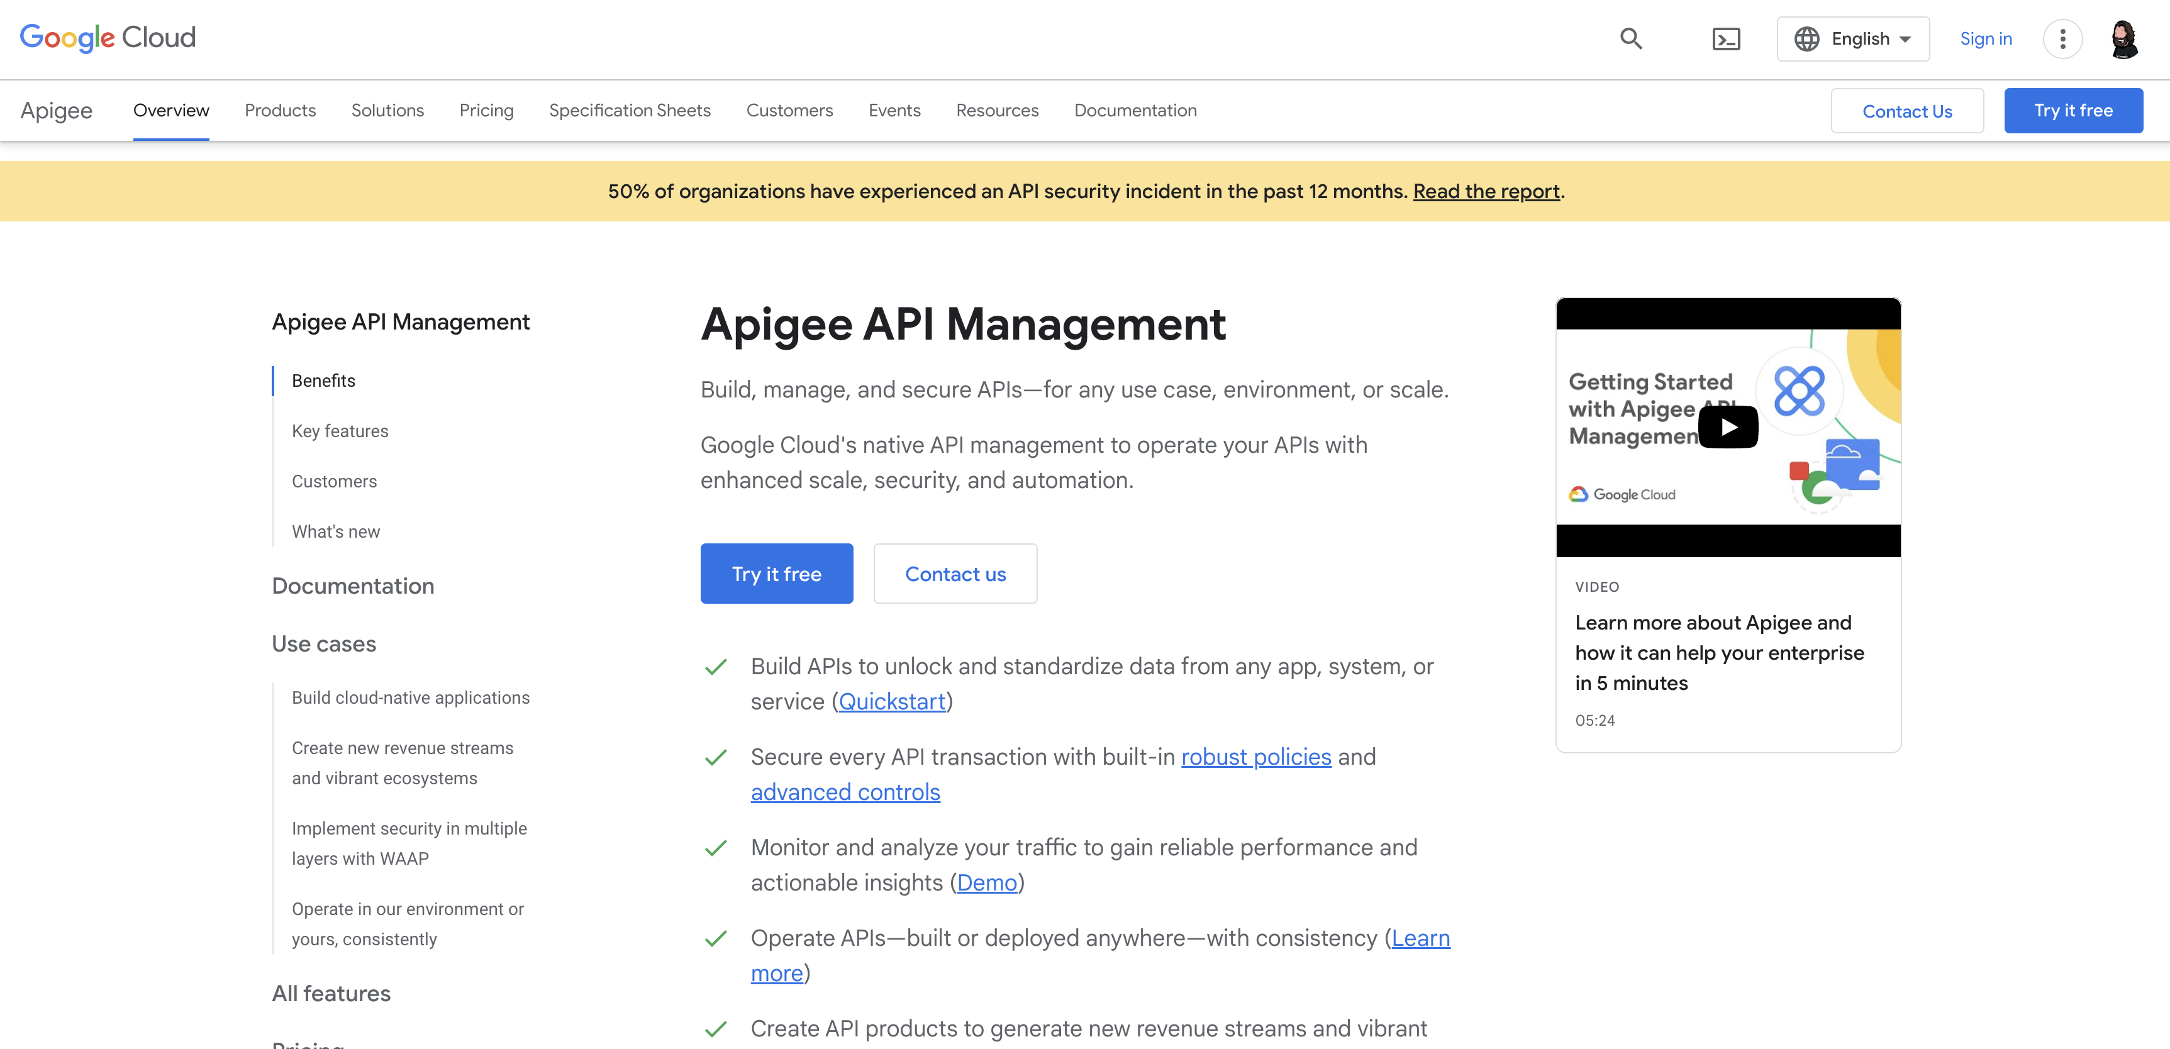Click the Google Cloud logo
This screenshot has width=2170, height=1049.
coord(108,38)
